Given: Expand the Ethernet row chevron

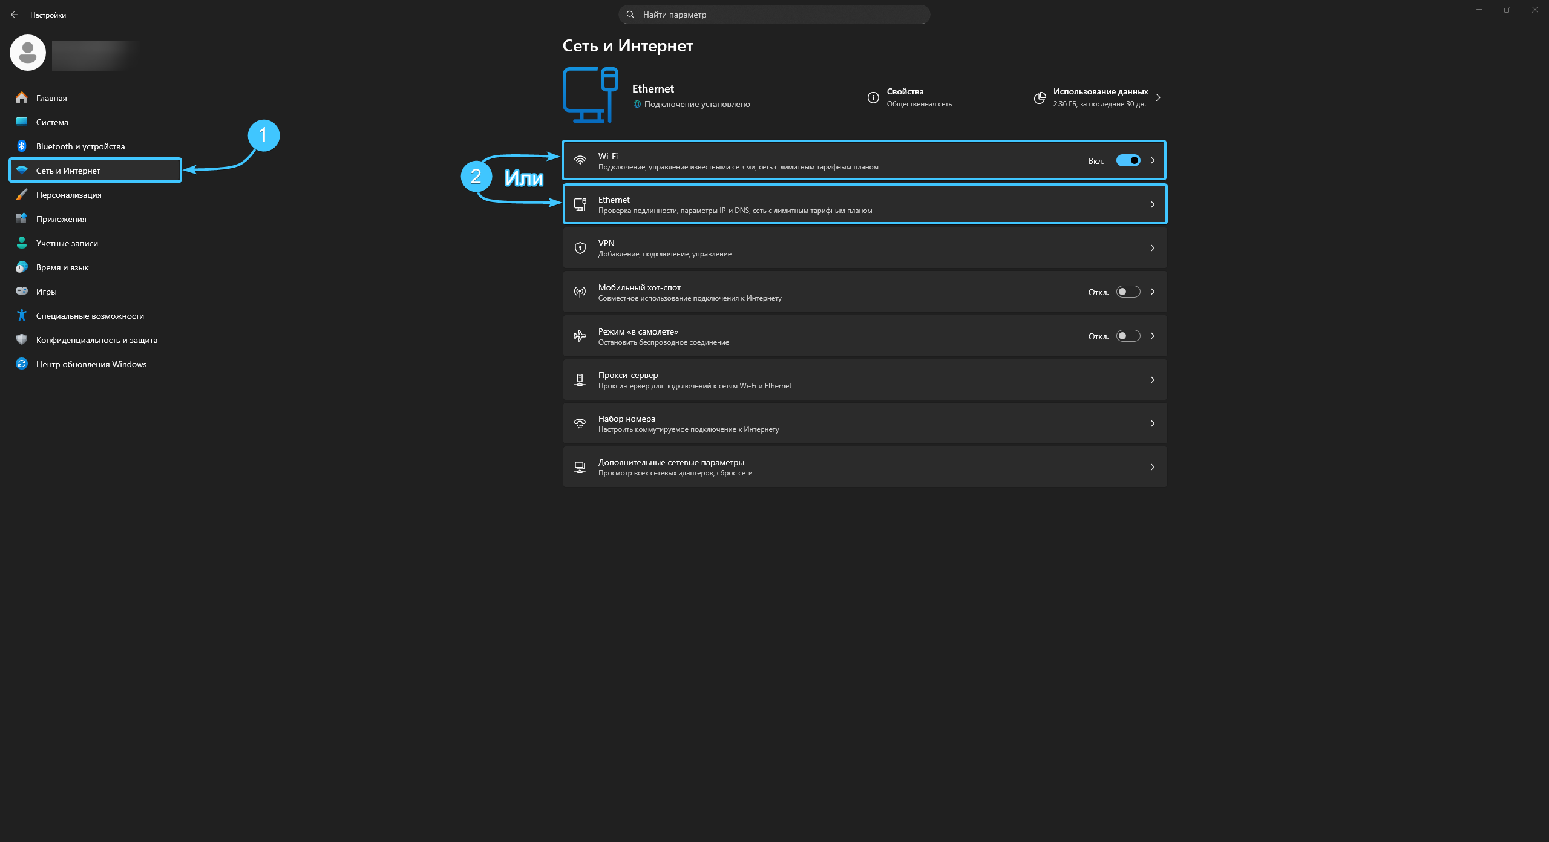Looking at the screenshot, I should [1152, 204].
